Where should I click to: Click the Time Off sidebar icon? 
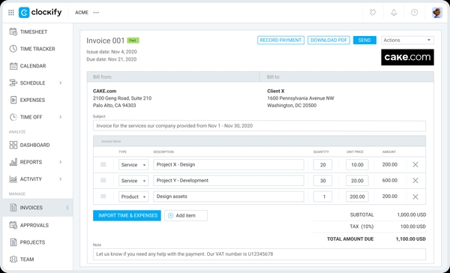pyautogui.click(x=13, y=117)
